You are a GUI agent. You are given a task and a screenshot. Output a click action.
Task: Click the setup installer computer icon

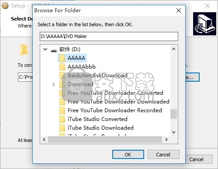pos(204,24)
